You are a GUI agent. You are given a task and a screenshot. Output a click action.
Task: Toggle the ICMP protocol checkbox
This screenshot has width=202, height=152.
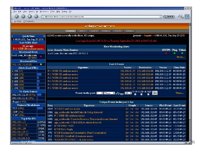148,94
